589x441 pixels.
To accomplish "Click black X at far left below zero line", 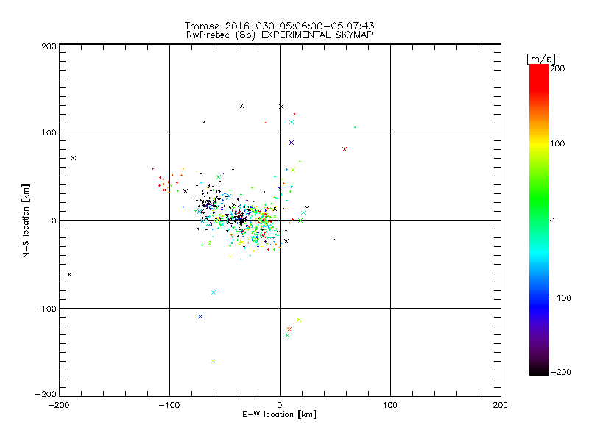I will (x=69, y=275).
